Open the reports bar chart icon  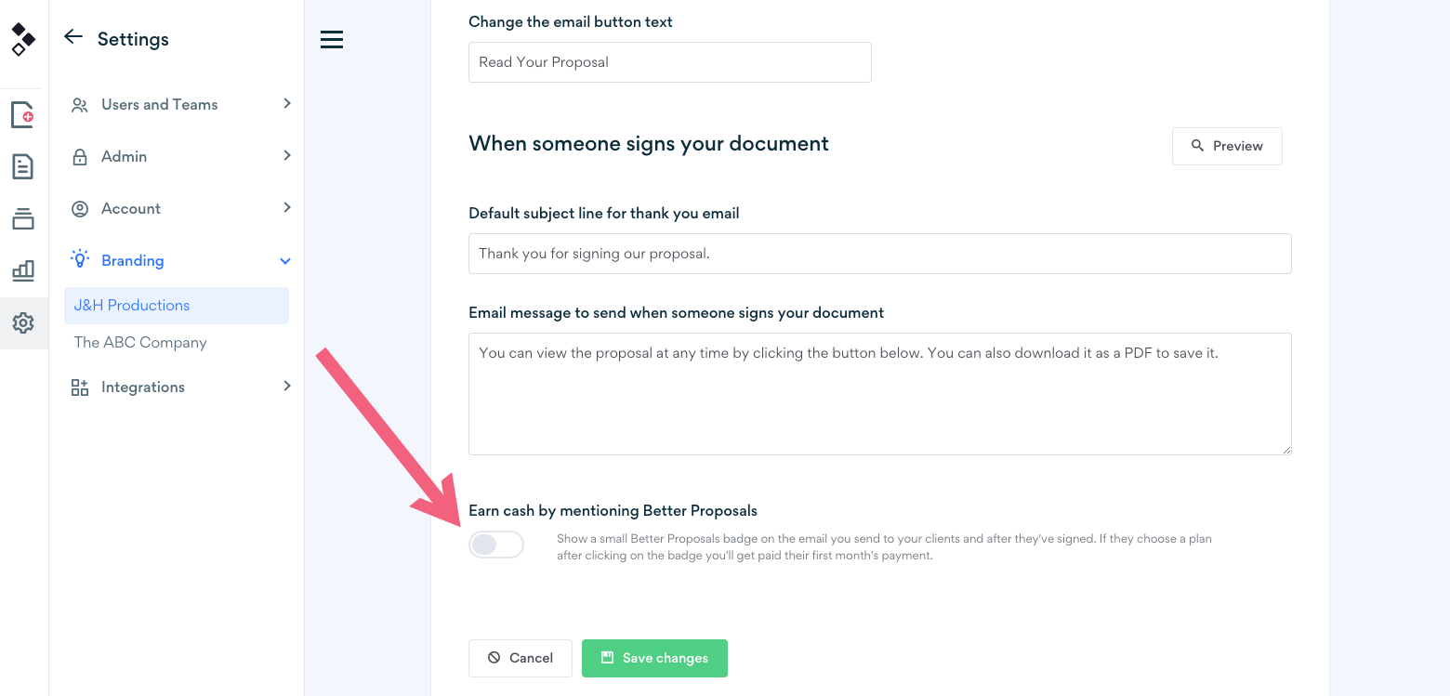pos(23,271)
